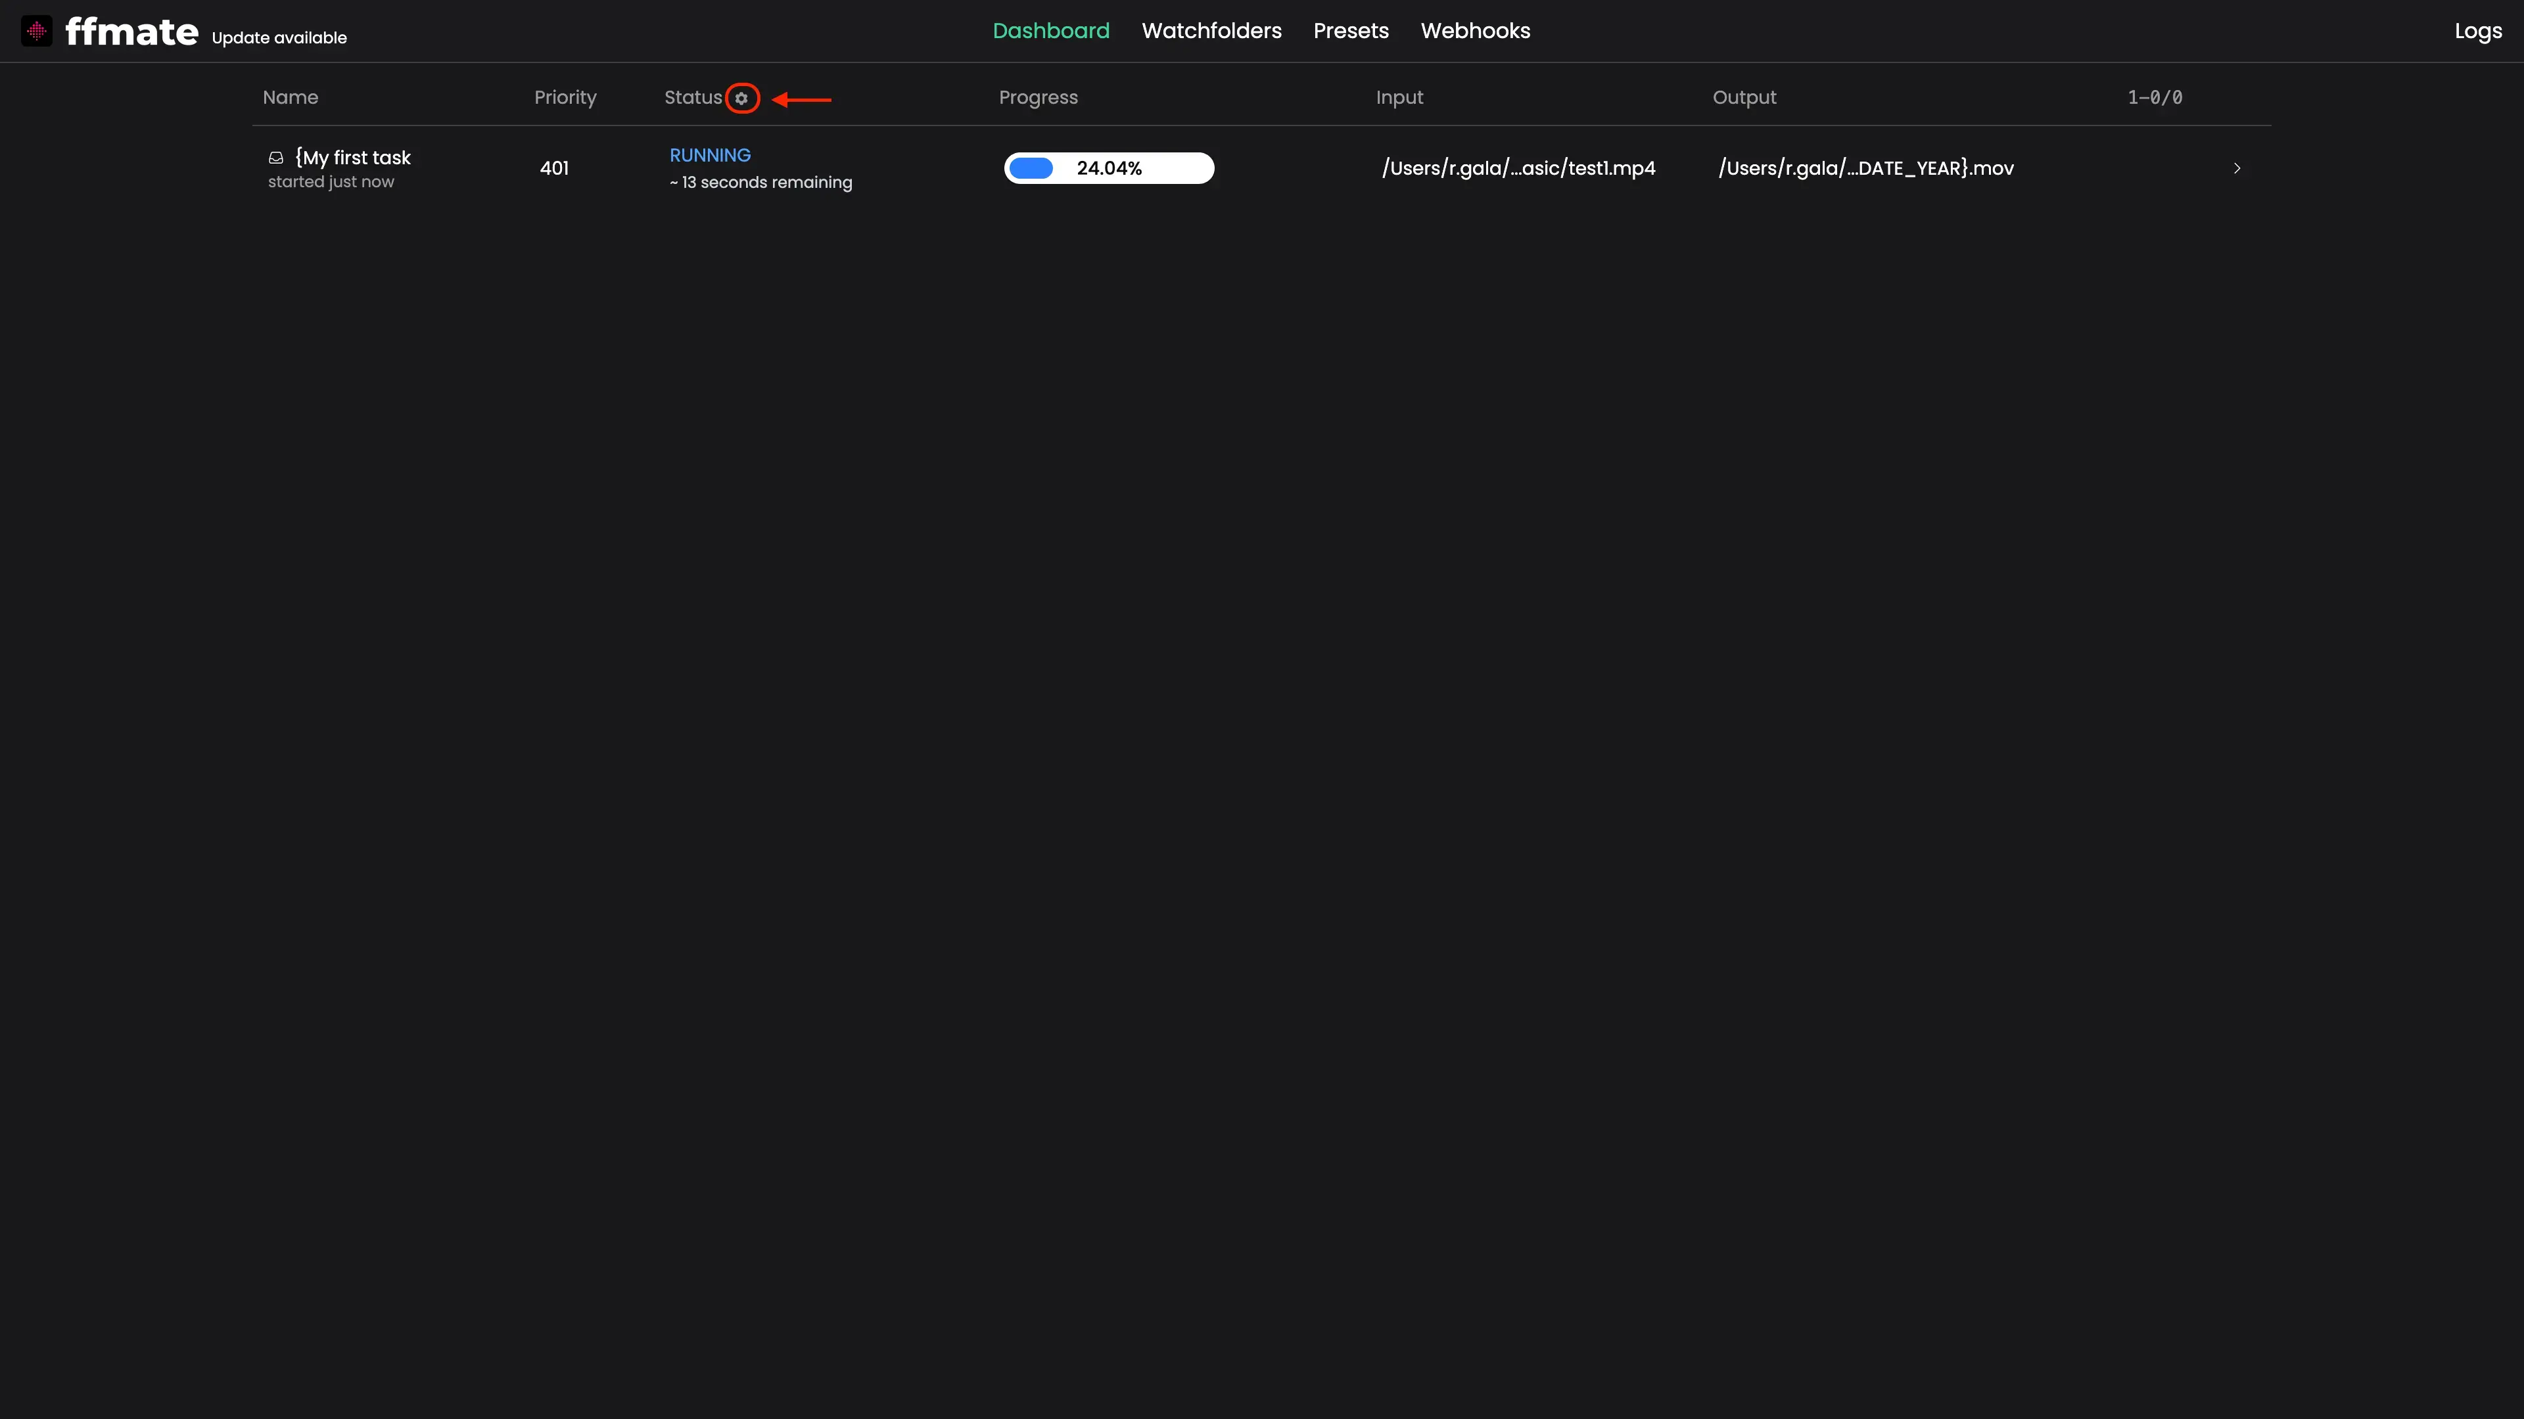Go to the Presets page
This screenshot has height=1419, width=2524.
[x=1350, y=32]
